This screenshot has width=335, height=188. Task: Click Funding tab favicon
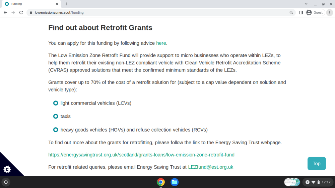coord(7,4)
